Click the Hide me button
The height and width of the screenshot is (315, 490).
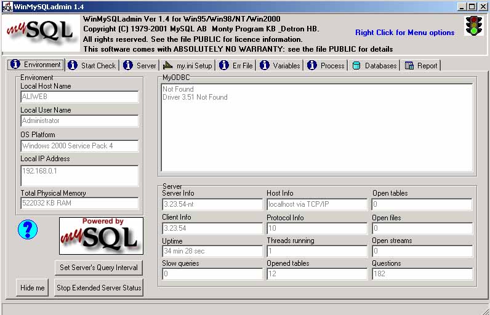click(33, 287)
